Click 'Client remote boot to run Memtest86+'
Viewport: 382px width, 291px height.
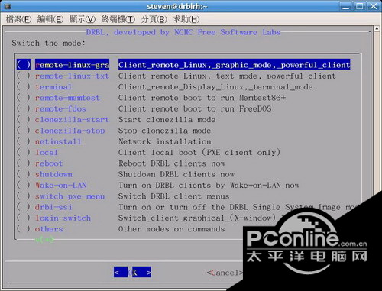[x=202, y=98]
